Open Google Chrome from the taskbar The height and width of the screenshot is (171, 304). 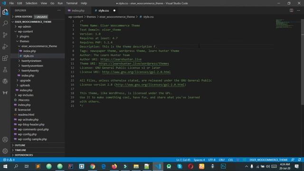coord(93,166)
